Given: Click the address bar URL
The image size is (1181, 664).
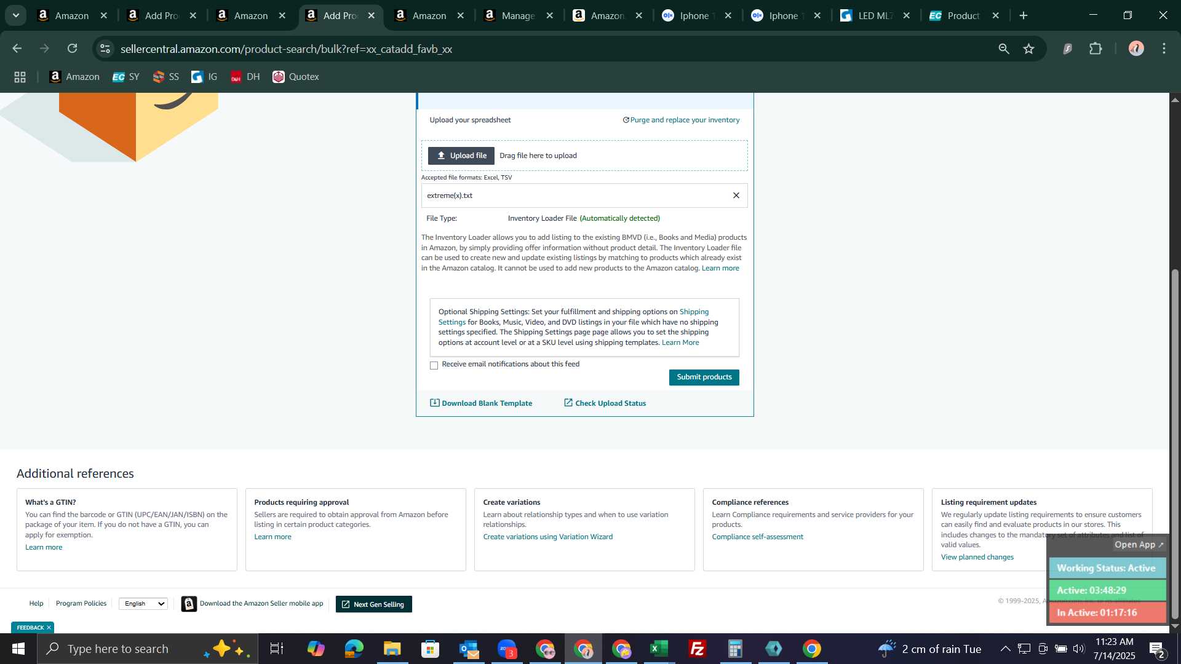Looking at the screenshot, I should (x=286, y=49).
